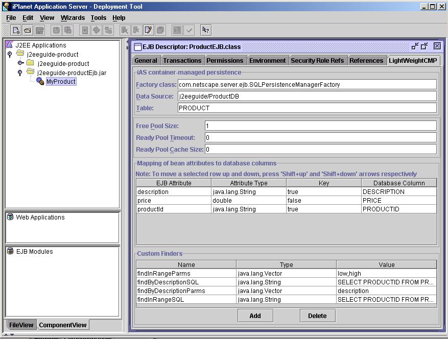
Task: Select the findInRangeSQL finder name
Action: pos(186,299)
